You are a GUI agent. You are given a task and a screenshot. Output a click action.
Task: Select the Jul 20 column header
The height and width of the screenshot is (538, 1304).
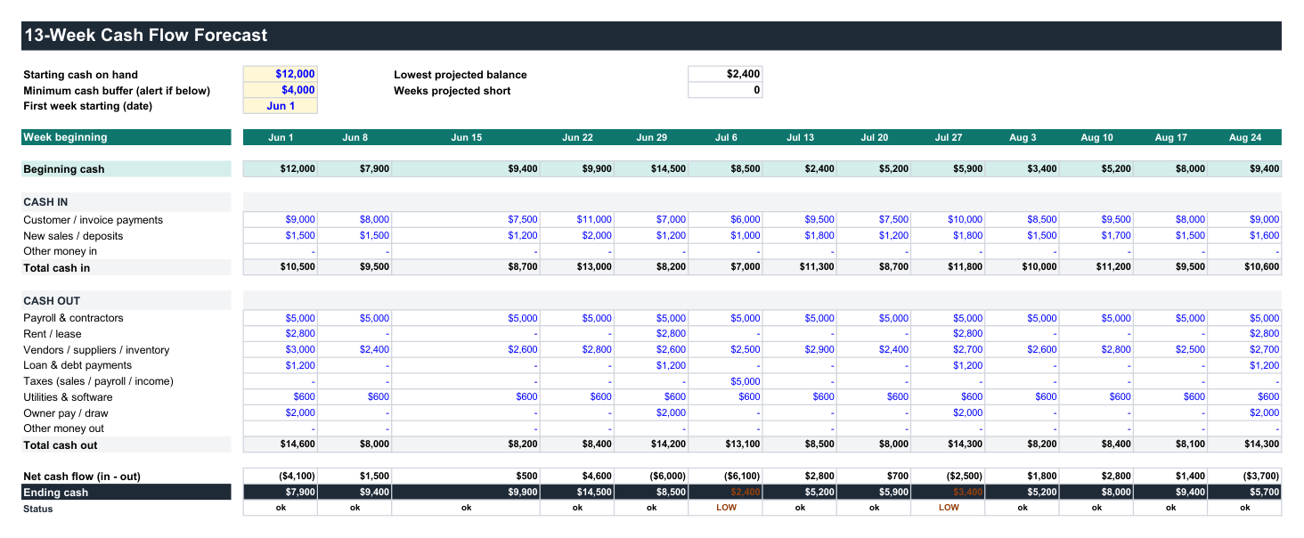tap(874, 137)
